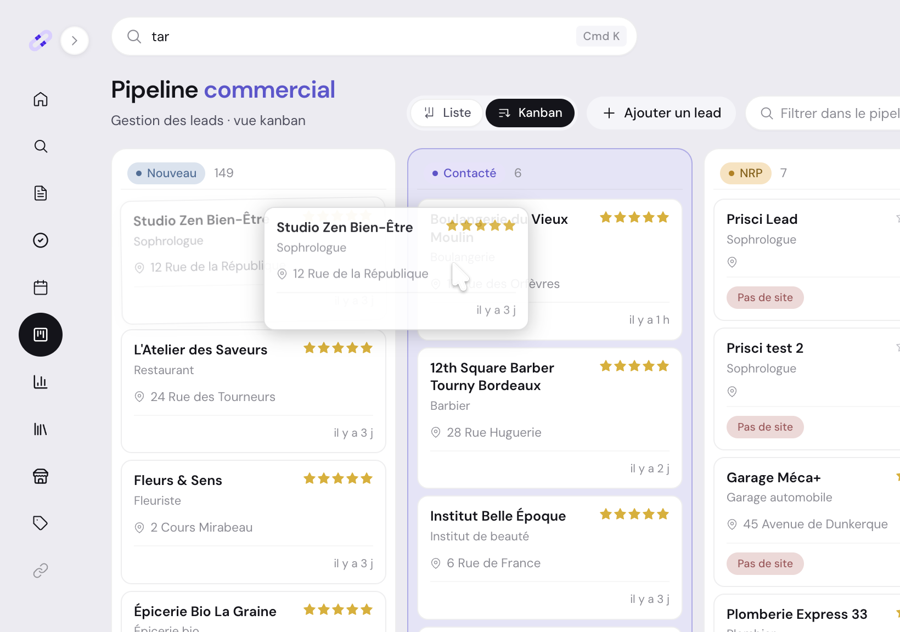Click the app logo link icon
This screenshot has width=900, height=632.
point(40,41)
